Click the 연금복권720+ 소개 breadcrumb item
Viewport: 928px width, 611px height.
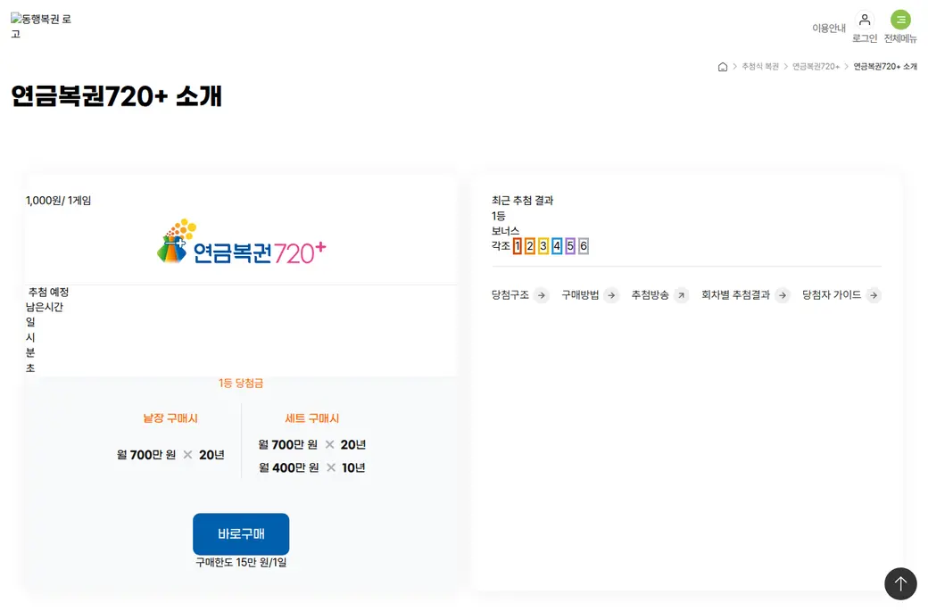coord(885,67)
